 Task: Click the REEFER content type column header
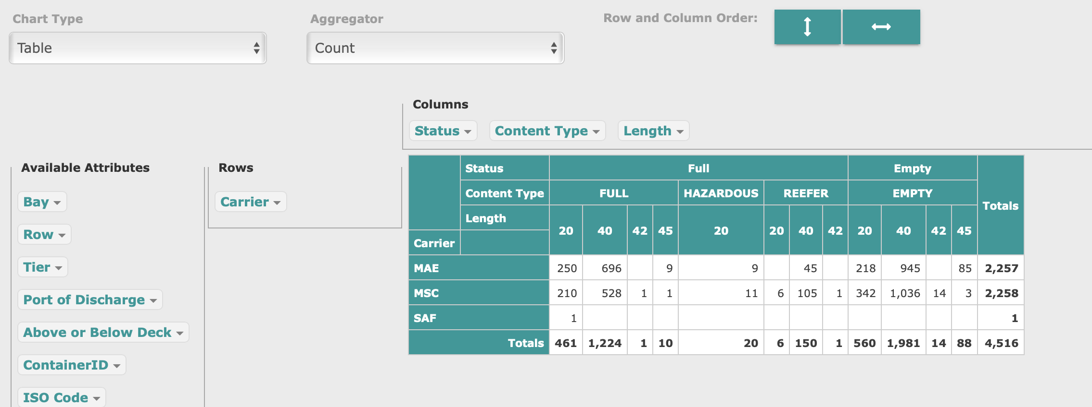(x=805, y=193)
